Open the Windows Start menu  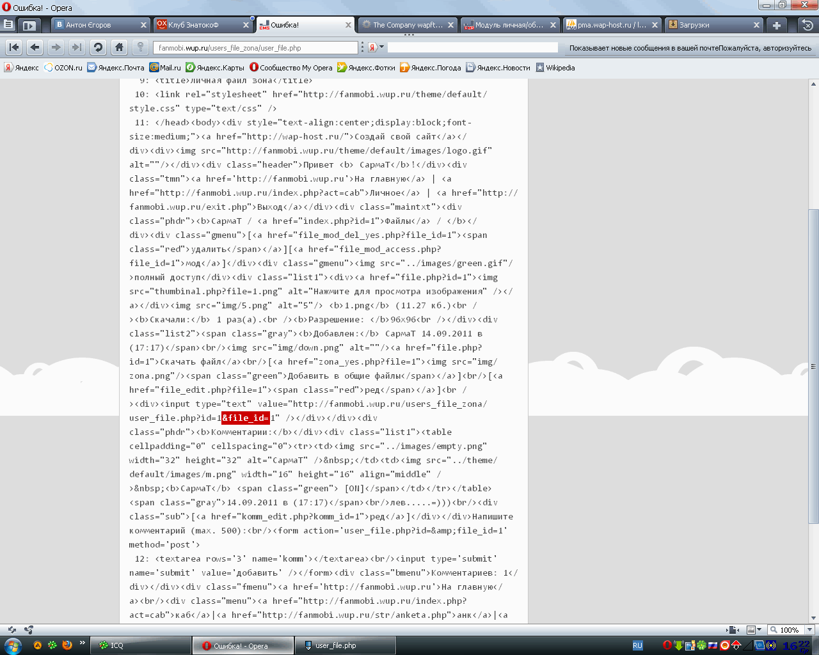coord(13,645)
